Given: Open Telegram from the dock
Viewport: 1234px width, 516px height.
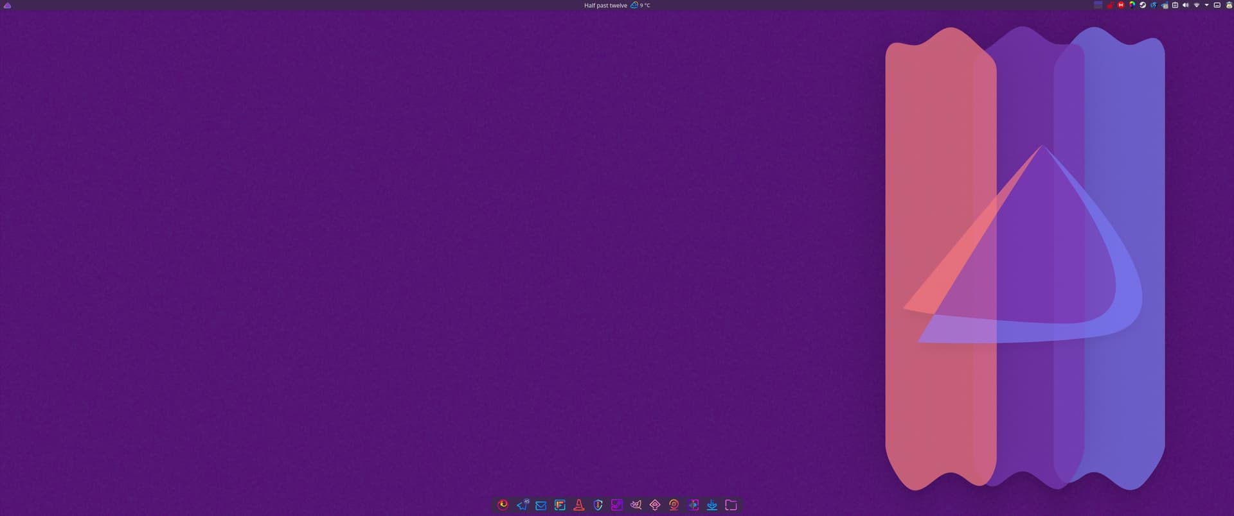Looking at the screenshot, I should [523, 505].
